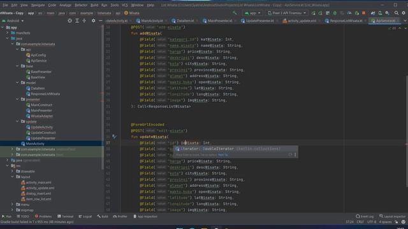Click the Search Everywhere magnifier icon
Image resolution: width=408 pixels, height=229 pixels.
coord(396,13)
